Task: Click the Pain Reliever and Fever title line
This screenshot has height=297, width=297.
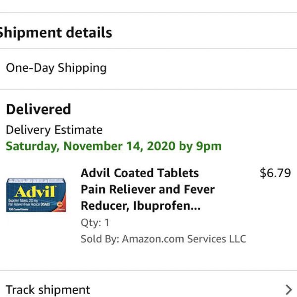Action: pyautogui.click(x=148, y=189)
